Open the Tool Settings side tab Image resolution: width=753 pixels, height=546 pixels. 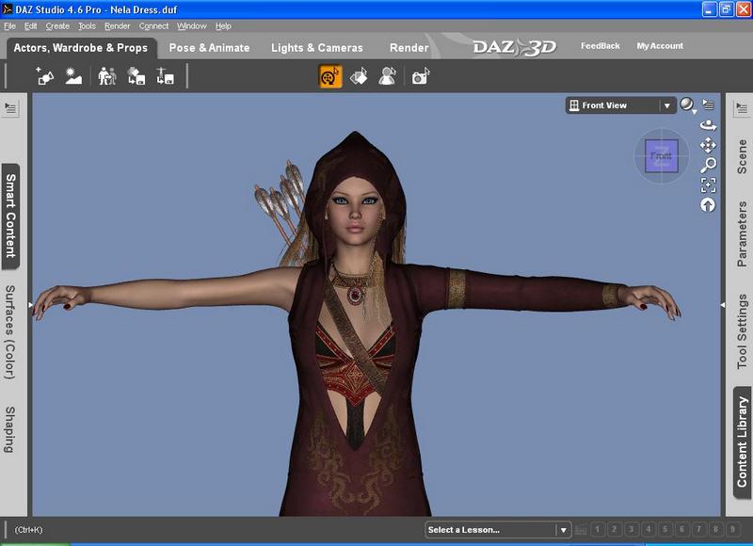pyautogui.click(x=742, y=331)
